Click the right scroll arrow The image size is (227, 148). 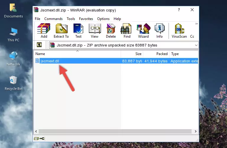pyautogui.click(x=196, y=131)
